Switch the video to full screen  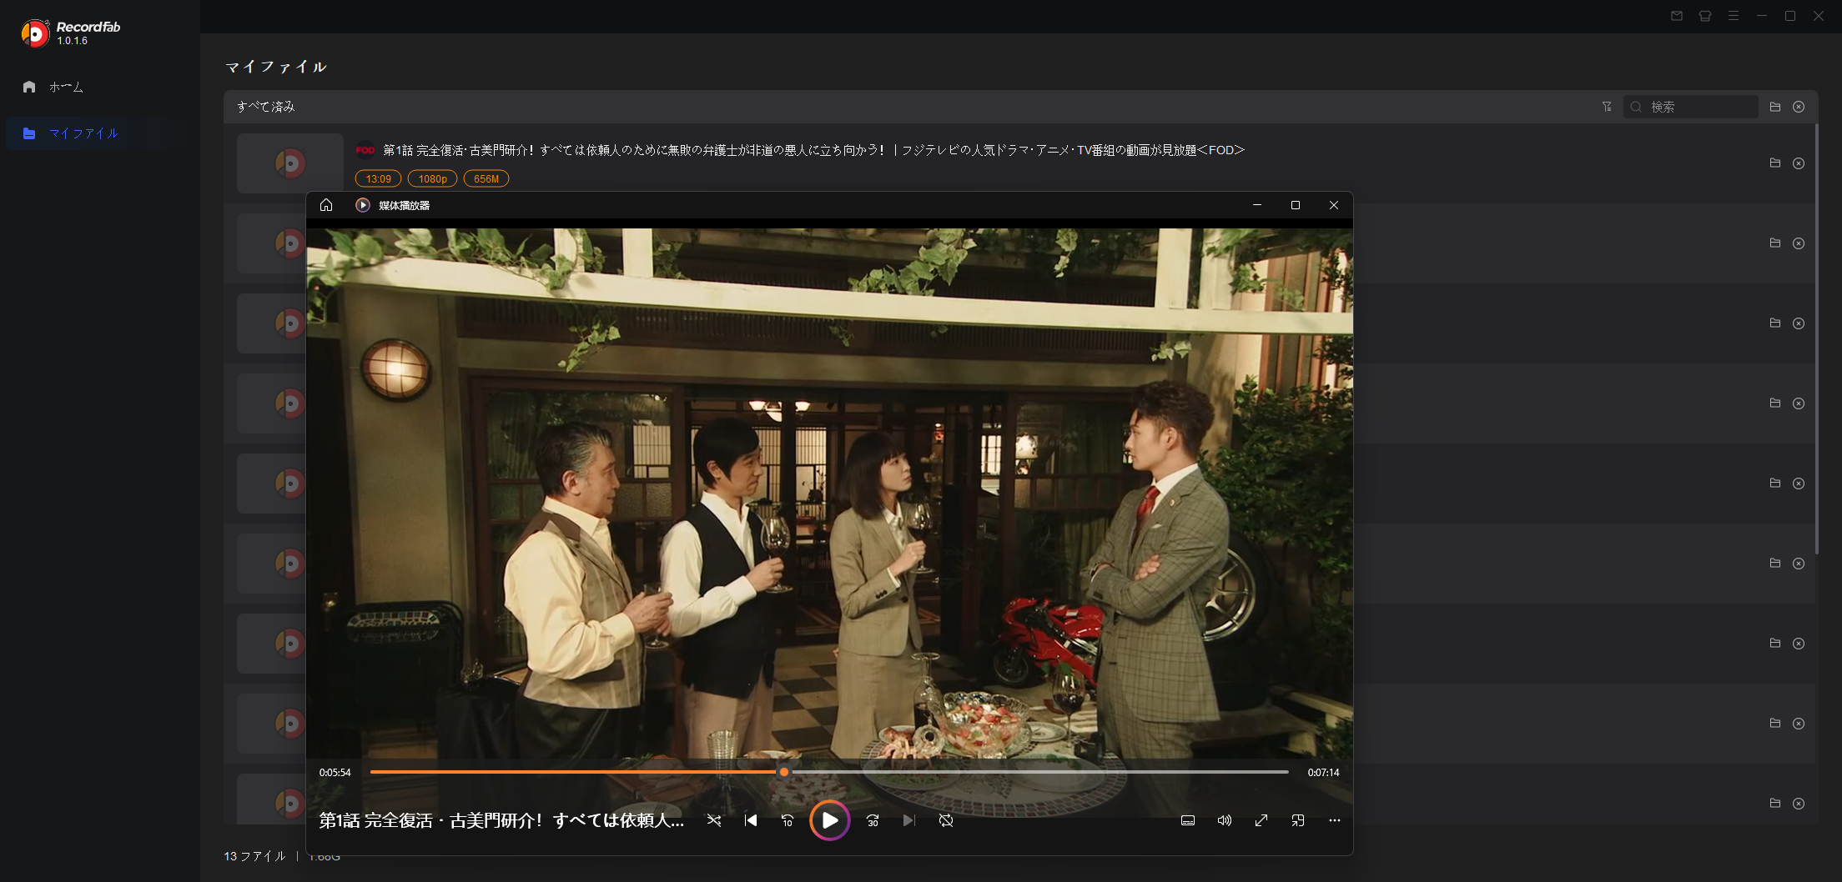(1261, 820)
